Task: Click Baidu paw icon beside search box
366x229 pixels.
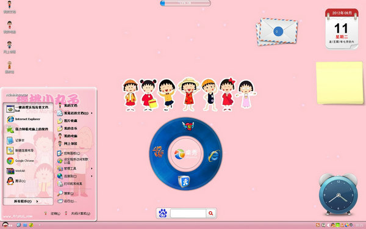Action: click(163, 213)
